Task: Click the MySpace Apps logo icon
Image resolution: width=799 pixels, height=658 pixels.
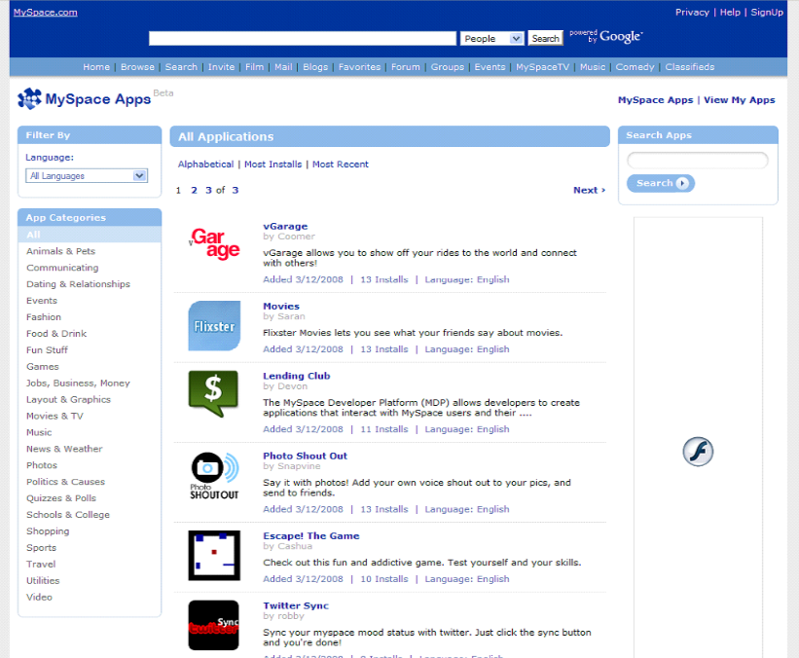Action: (30, 99)
